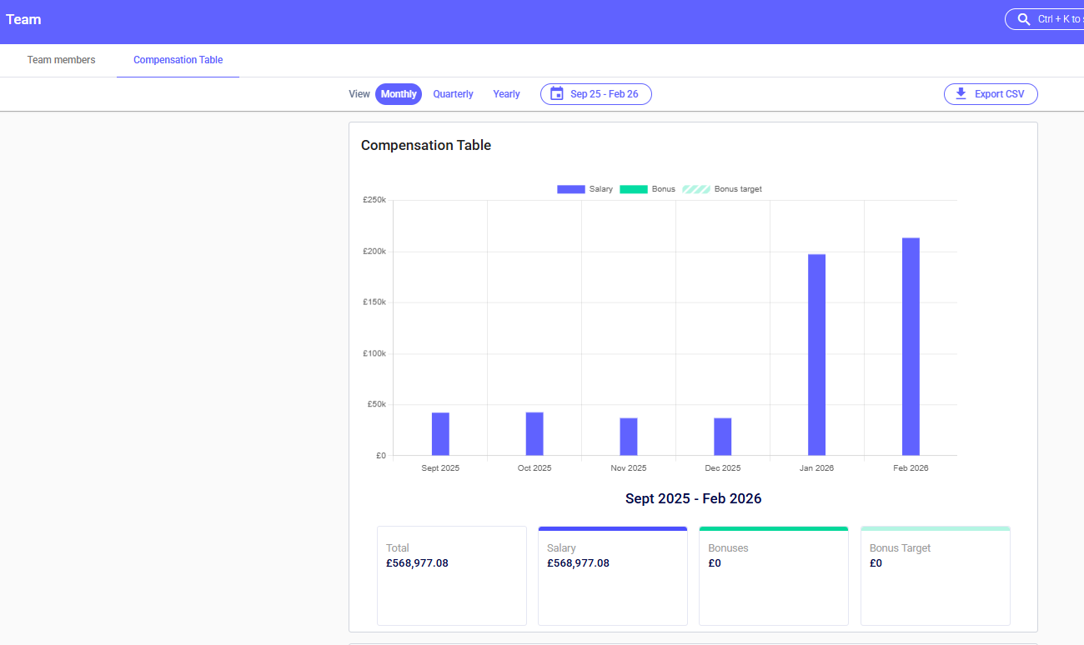1084x645 pixels.
Task: Click the Sept 2025 salary bar
Action: pos(440,433)
